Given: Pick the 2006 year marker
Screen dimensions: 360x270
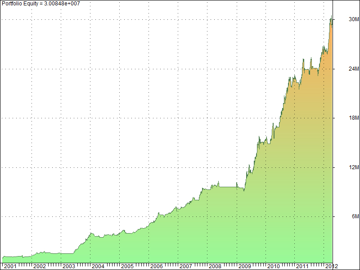Looking at the screenshot, I should pos(157,266).
